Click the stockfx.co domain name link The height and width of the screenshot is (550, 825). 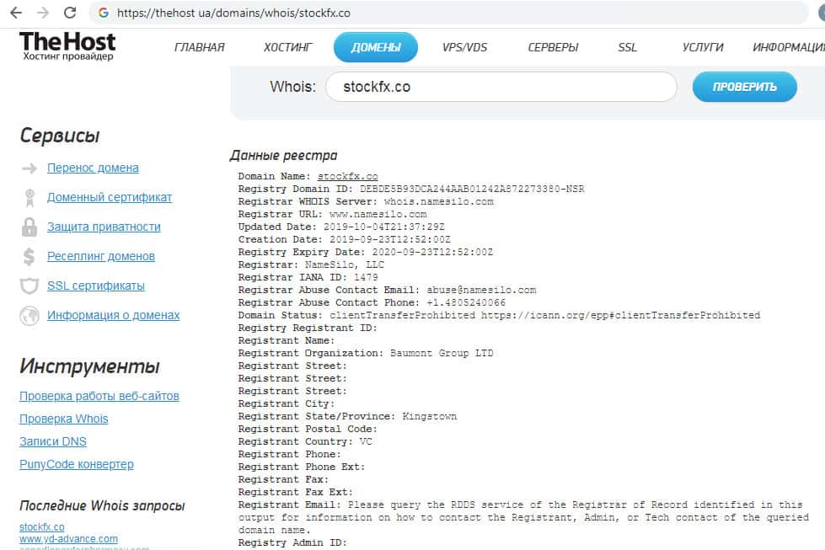[x=348, y=177]
